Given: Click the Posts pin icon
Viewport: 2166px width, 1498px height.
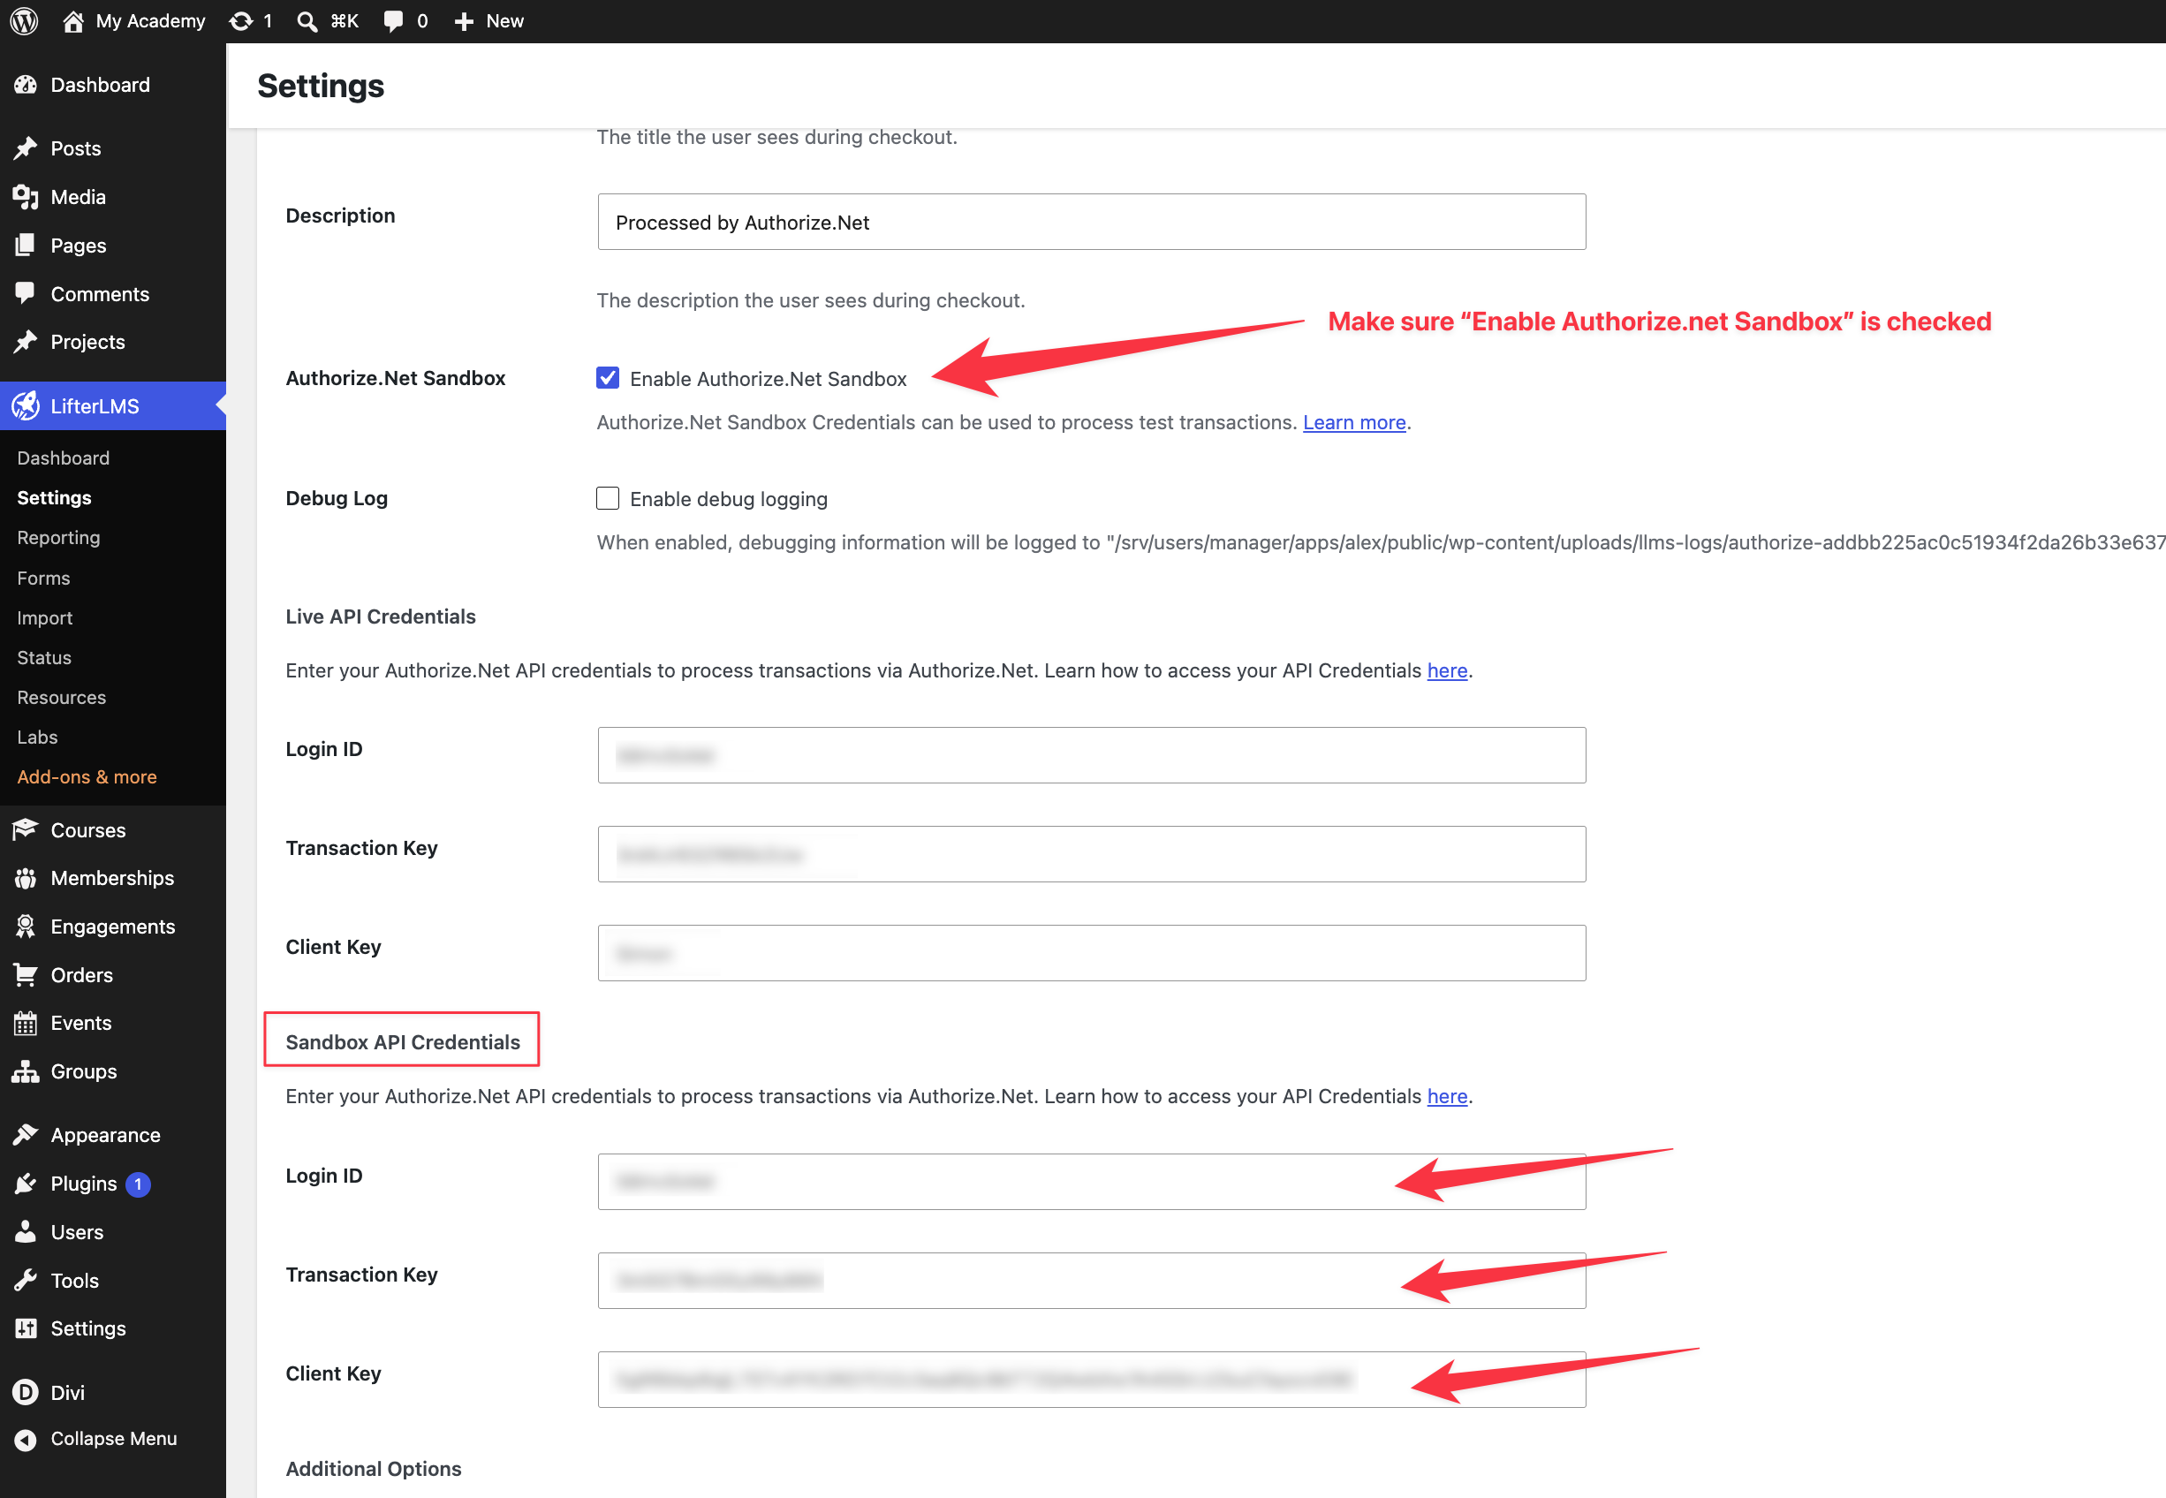Looking at the screenshot, I should pos(26,148).
